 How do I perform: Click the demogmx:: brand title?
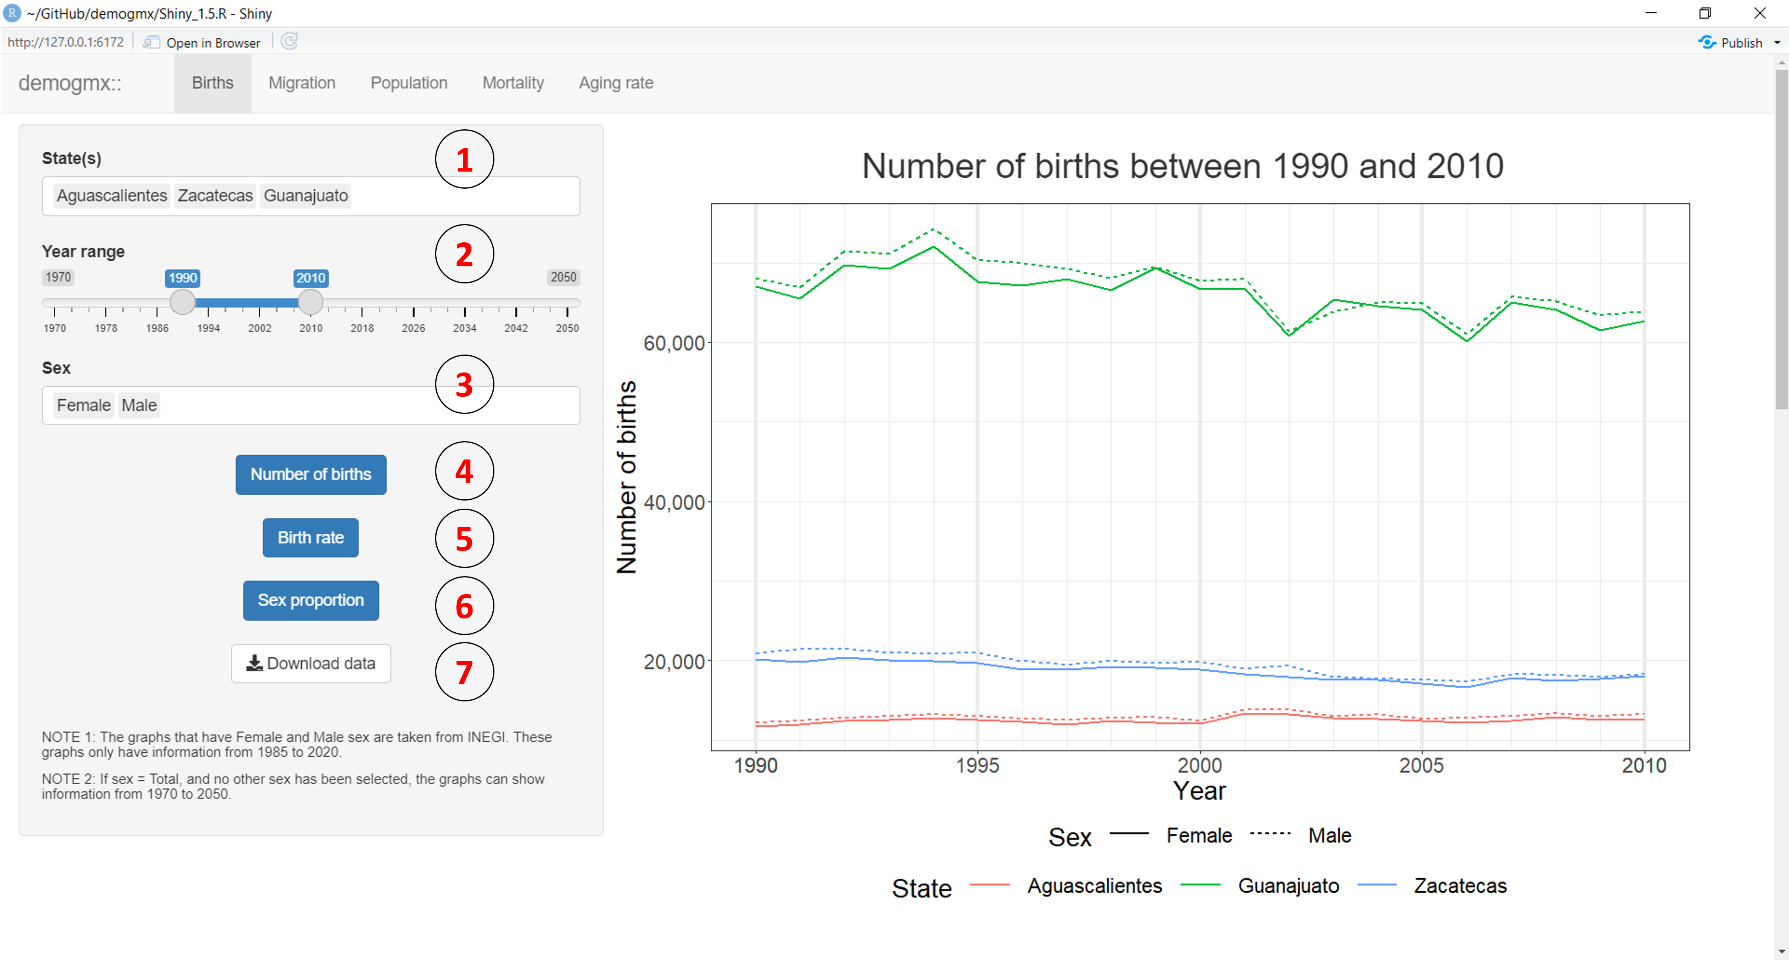click(x=70, y=83)
